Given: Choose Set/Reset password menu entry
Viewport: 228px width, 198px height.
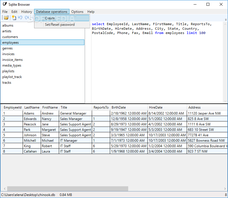Looking at the screenshot, I should point(62,25).
